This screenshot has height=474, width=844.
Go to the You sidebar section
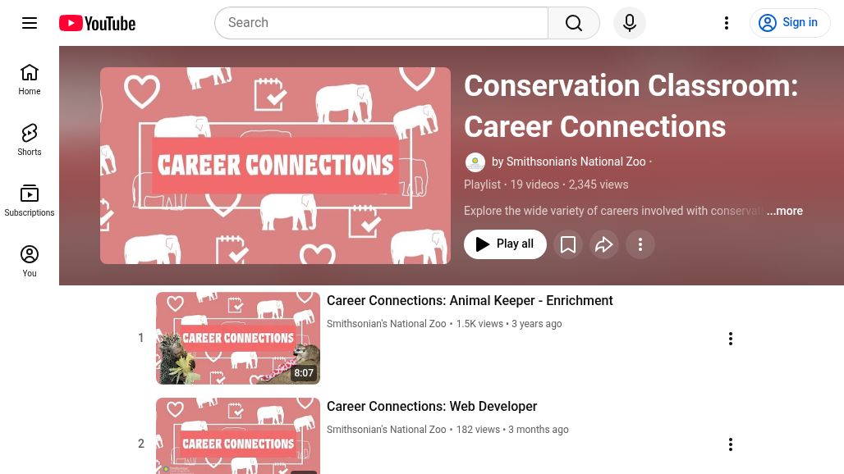click(x=30, y=261)
